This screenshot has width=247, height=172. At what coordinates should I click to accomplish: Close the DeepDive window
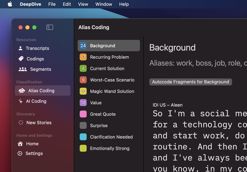click(20, 27)
